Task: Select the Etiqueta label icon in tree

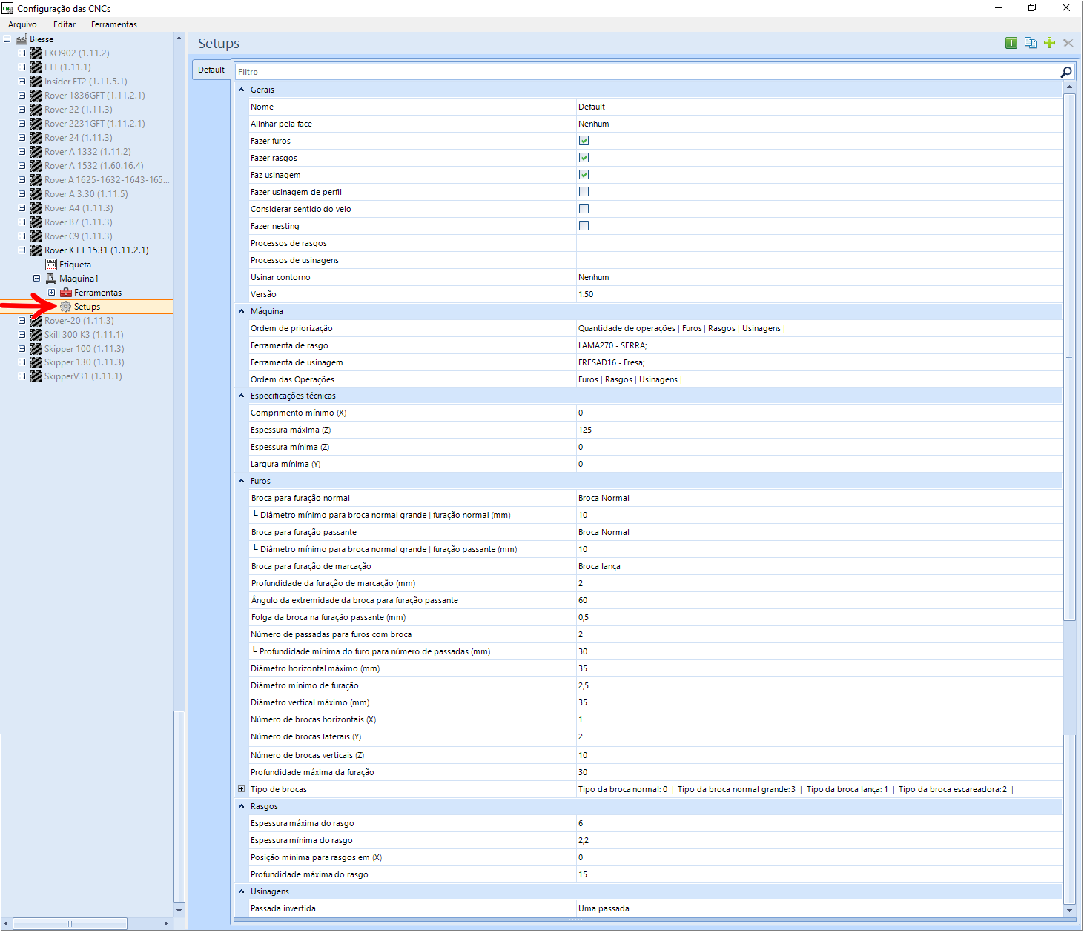Action: [x=51, y=265]
